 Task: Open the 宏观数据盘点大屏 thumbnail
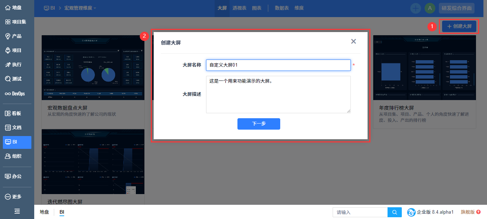[x=93, y=67]
